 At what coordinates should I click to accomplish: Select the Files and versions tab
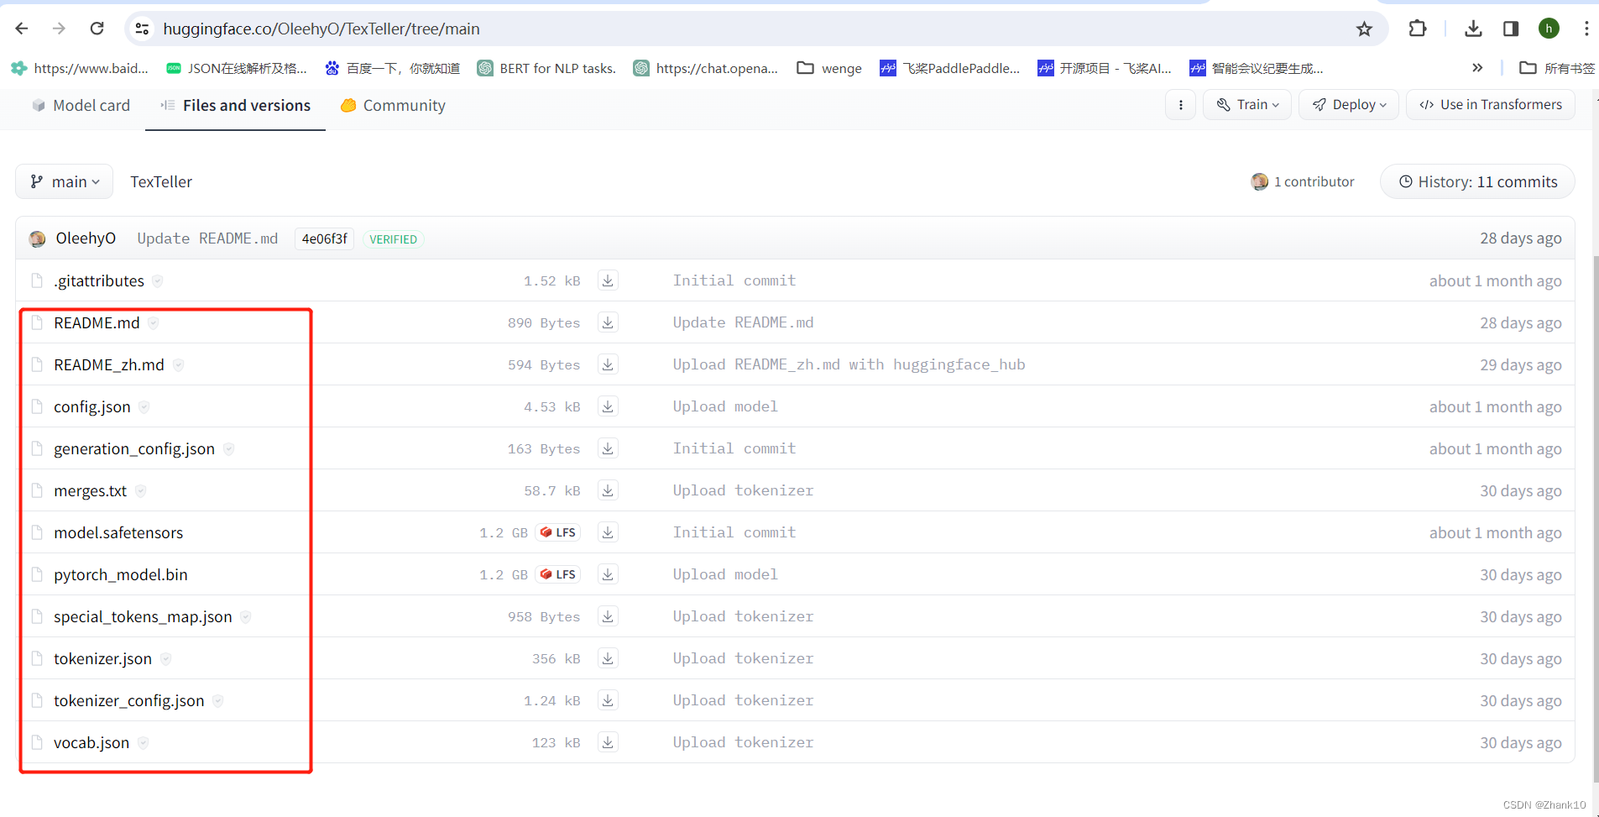[x=236, y=105]
